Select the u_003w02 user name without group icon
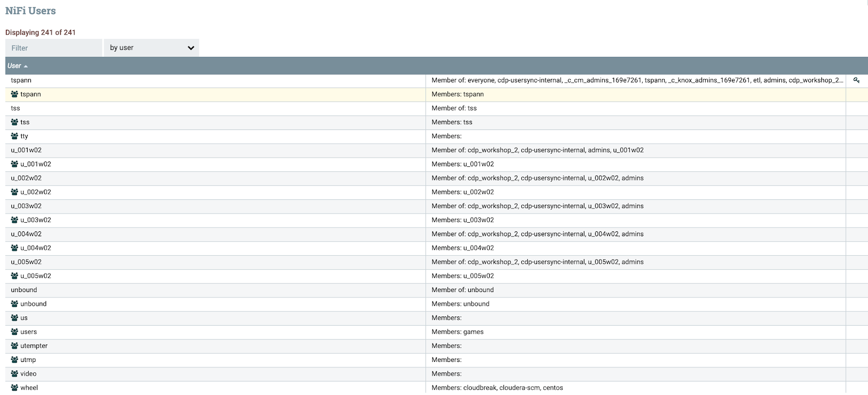This screenshot has width=868, height=395. pos(26,206)
